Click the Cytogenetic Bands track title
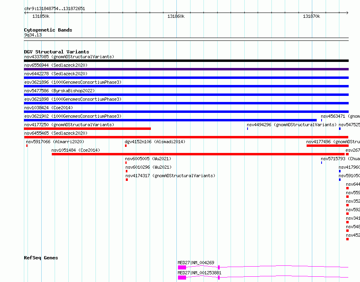This screenshot has width=360, height=282. pyautogui.click(x=48, y=30)
